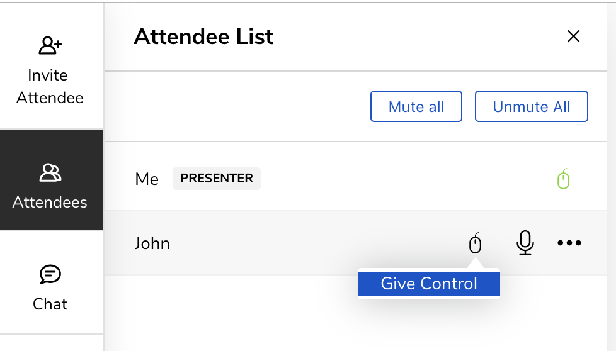616x351 pixels.
Task: Click John's mouse control icon
Action: 475,243
